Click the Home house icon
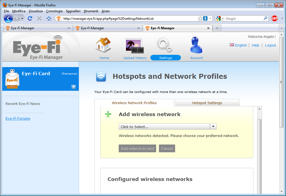 pos(103,45)
